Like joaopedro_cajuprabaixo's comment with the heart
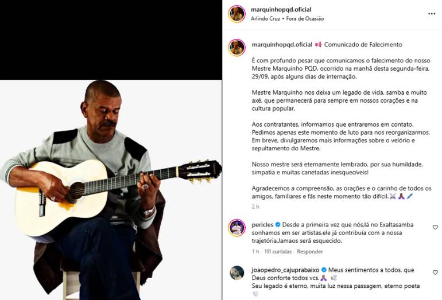Viewport: 442px width, 300px height. [x=435, y=272]
